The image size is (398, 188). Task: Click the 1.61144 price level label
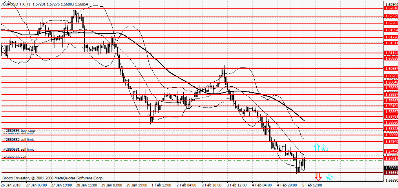pos(391,53)
